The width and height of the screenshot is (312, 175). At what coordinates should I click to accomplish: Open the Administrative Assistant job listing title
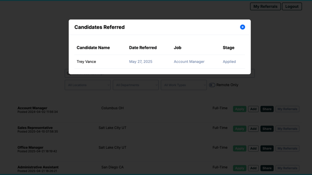pos(38,167)
